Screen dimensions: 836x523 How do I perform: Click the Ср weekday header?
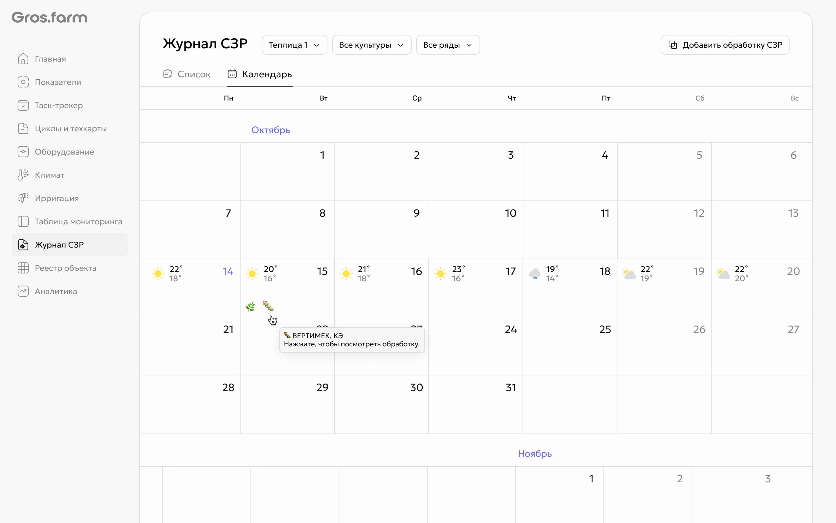(x=417, y=98)
